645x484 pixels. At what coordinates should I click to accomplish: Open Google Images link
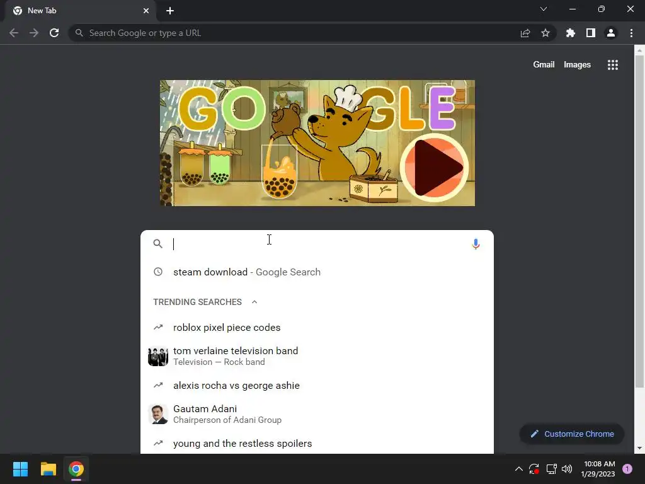click(577, 65)
